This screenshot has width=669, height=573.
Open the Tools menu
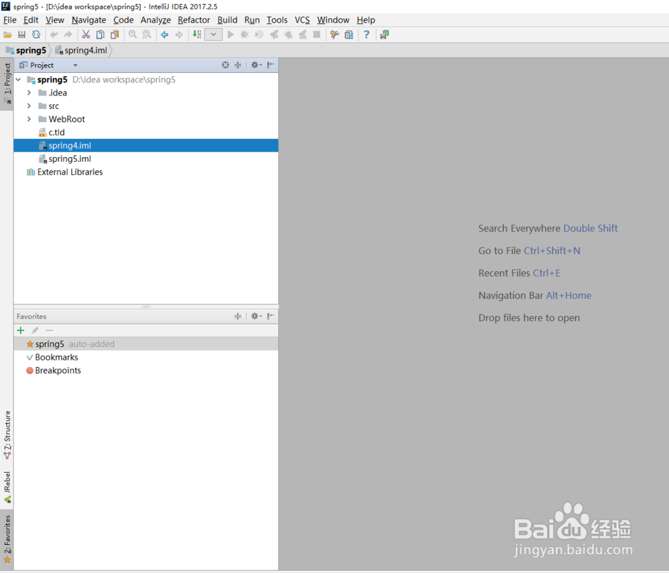[277, 20]
